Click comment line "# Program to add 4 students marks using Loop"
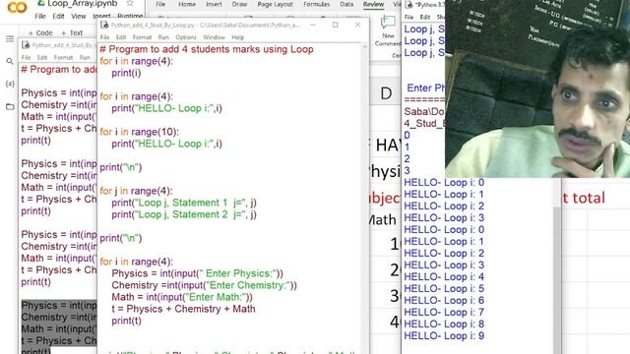Image resolution: width=630 pixels, height=354 pixels. 207,49
